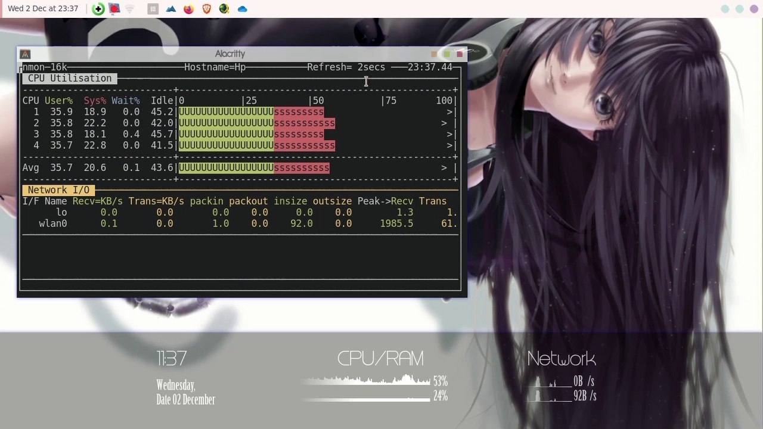
Task: Click the purple circle in the top panel
Action: (753, 9)
